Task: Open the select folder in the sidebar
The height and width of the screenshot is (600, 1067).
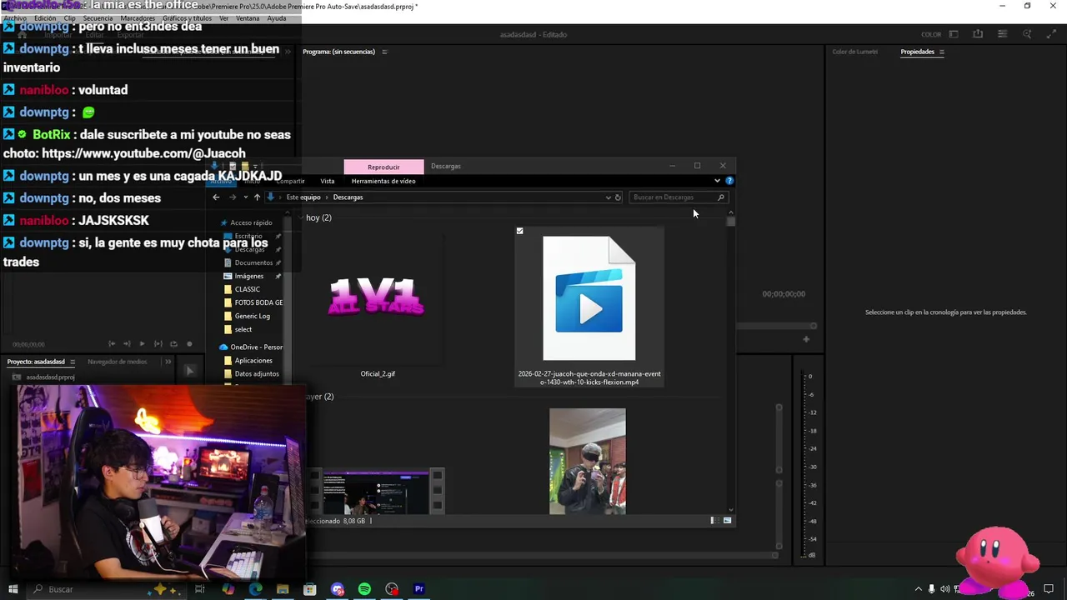Action: 243,329
